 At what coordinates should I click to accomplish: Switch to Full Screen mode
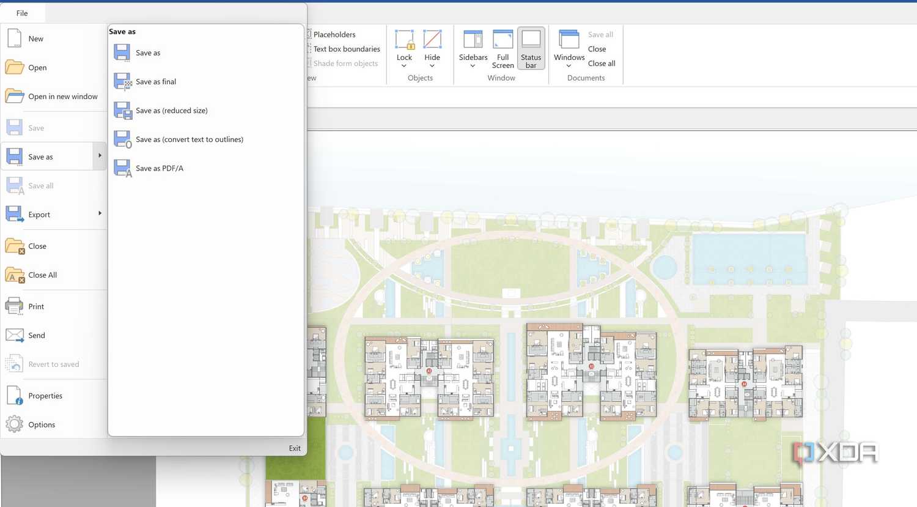503,49
